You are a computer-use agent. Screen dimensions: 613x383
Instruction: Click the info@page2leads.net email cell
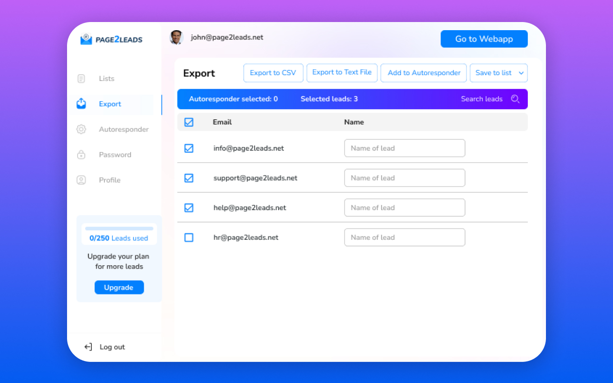[x=249, y=148]
